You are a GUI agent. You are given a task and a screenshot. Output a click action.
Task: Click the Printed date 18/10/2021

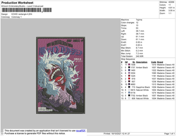coord(116,134)
